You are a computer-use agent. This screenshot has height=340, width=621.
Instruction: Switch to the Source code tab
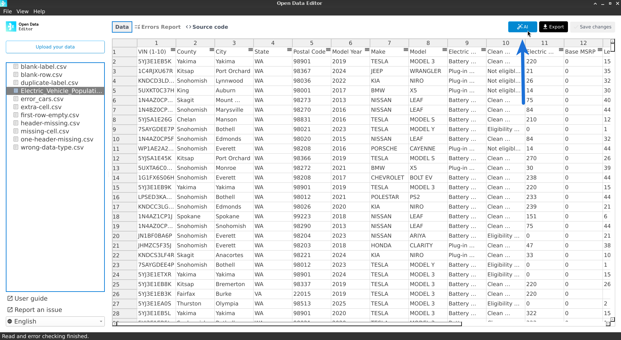coord(207,27)
